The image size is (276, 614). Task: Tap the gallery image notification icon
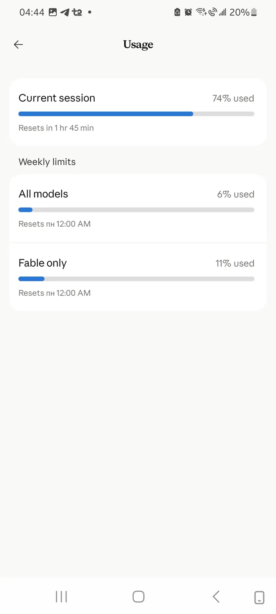click(x=53, y=12)
